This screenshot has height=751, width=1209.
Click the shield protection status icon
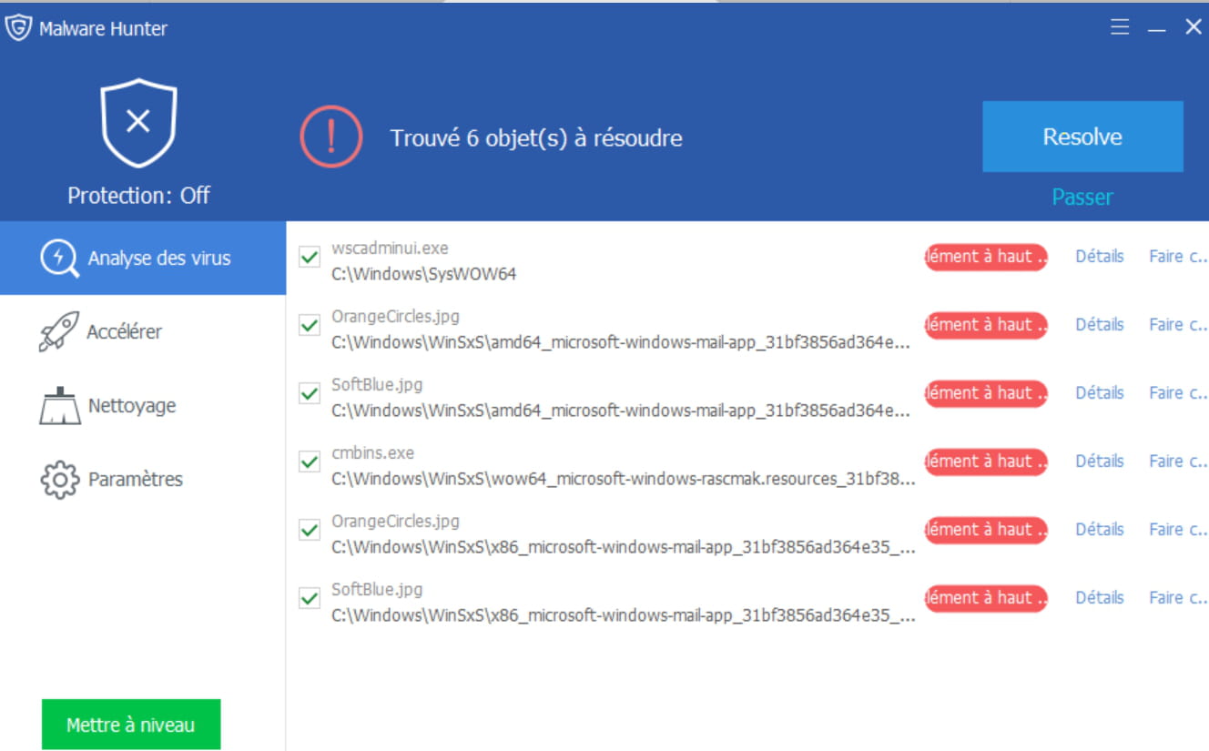pyautogui.click(x=138, y=122)
